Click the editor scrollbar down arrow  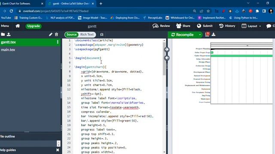coord(164,152)
